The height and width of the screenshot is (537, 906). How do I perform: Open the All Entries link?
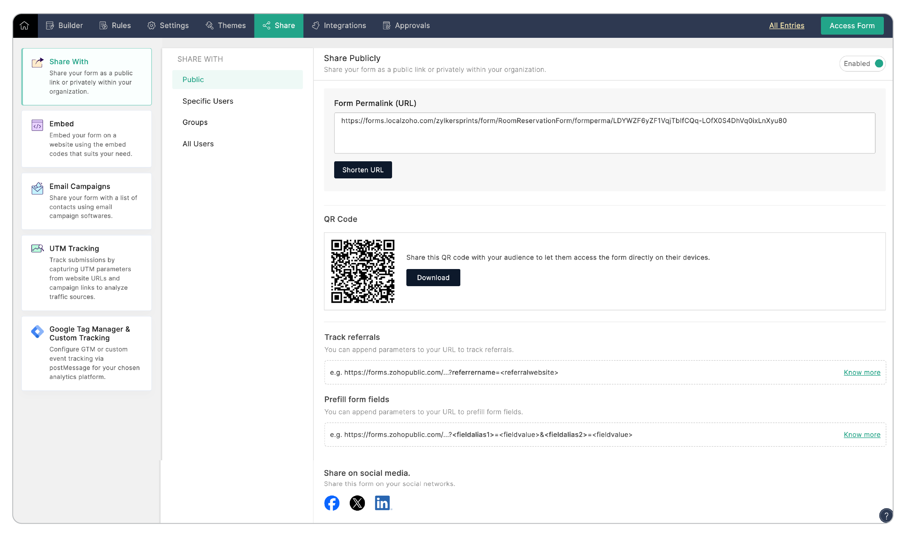(x=786, y=26)
